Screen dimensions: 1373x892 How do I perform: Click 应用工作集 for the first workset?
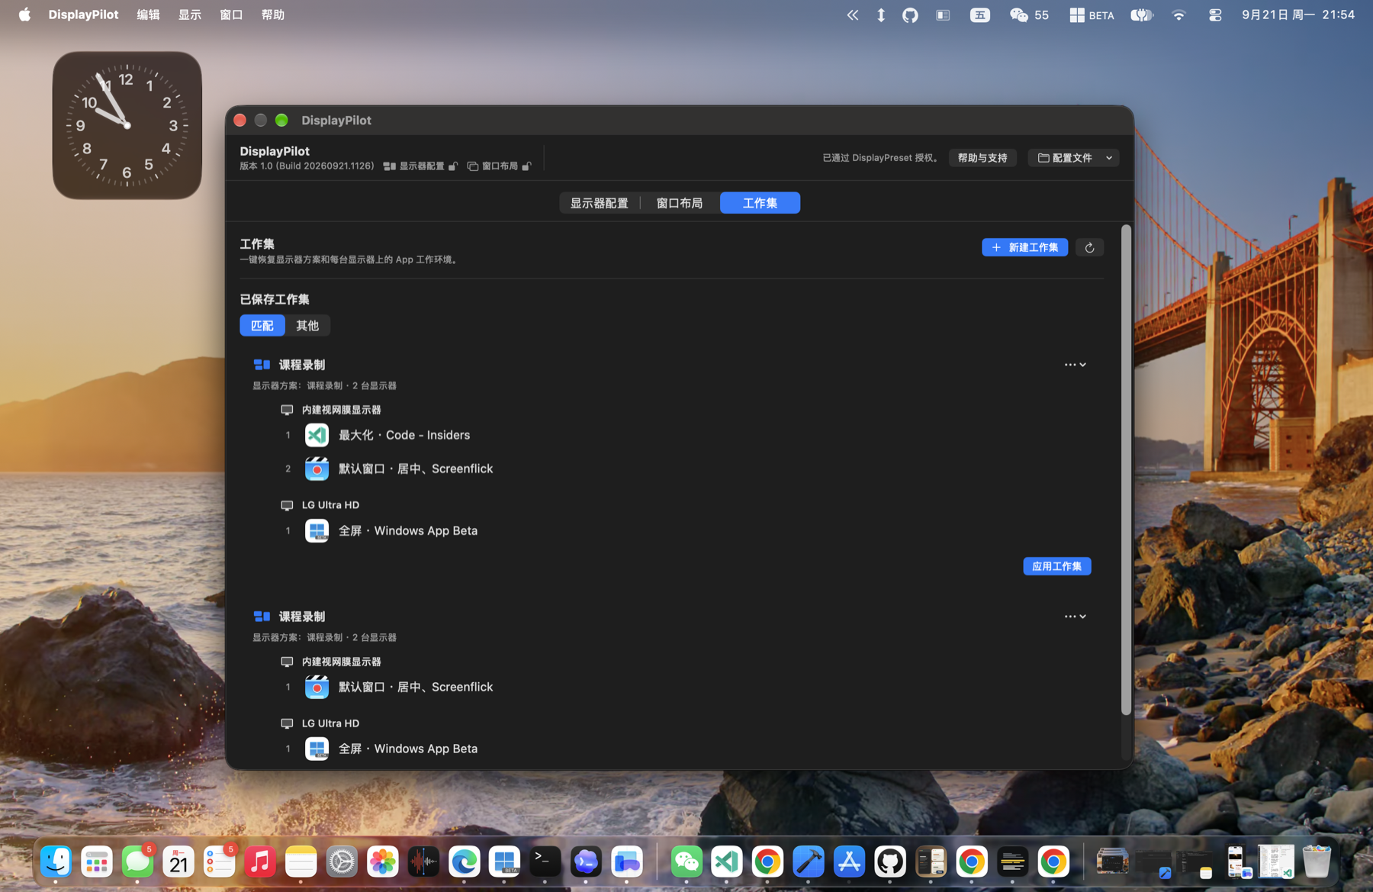pyautogui.click(x=1056, y=566)
